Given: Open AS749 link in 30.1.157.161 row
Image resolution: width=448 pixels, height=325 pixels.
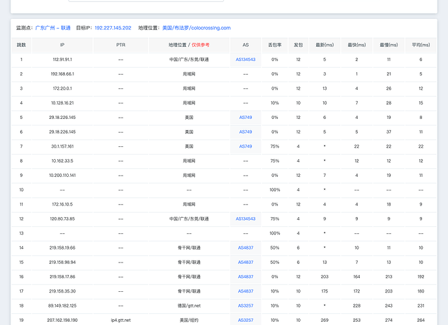Looking at the screenshot, I should pos(245,146).
